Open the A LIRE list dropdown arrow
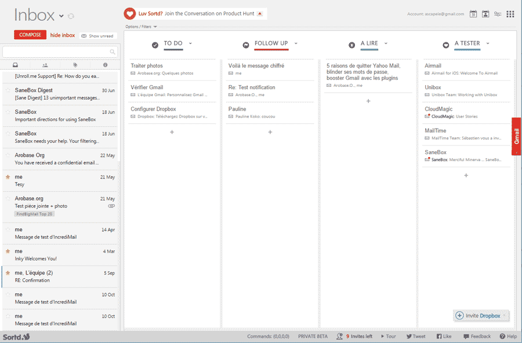This screenshot has width=522, height=343. [x=386, y=43]
